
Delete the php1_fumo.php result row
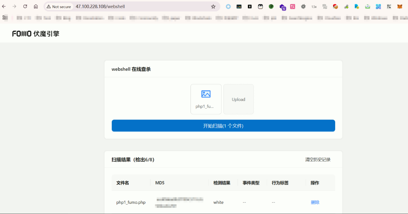pos(315,202)
